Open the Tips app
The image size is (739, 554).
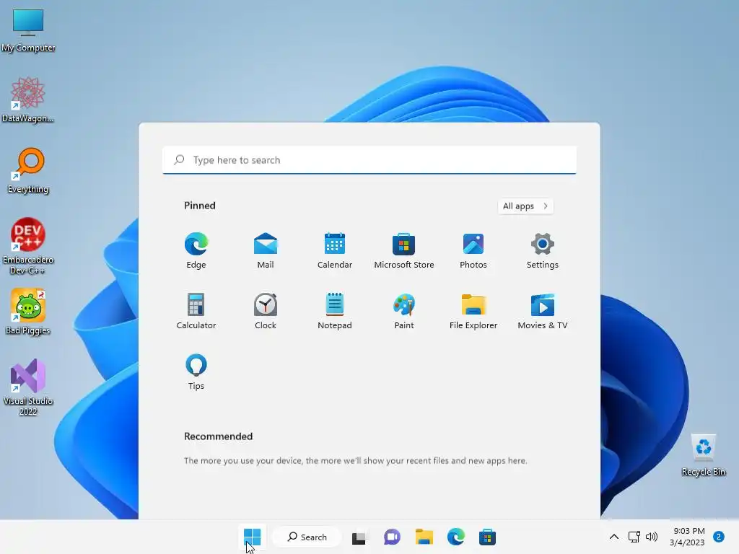click(196, 371)
